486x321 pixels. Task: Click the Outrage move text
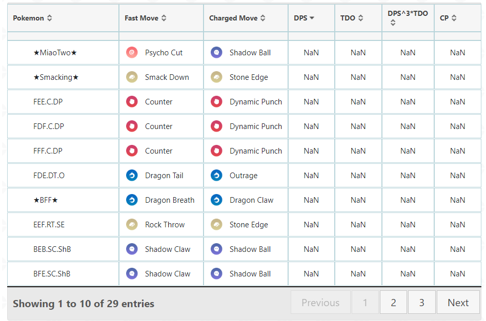click(x=244, y=176)
